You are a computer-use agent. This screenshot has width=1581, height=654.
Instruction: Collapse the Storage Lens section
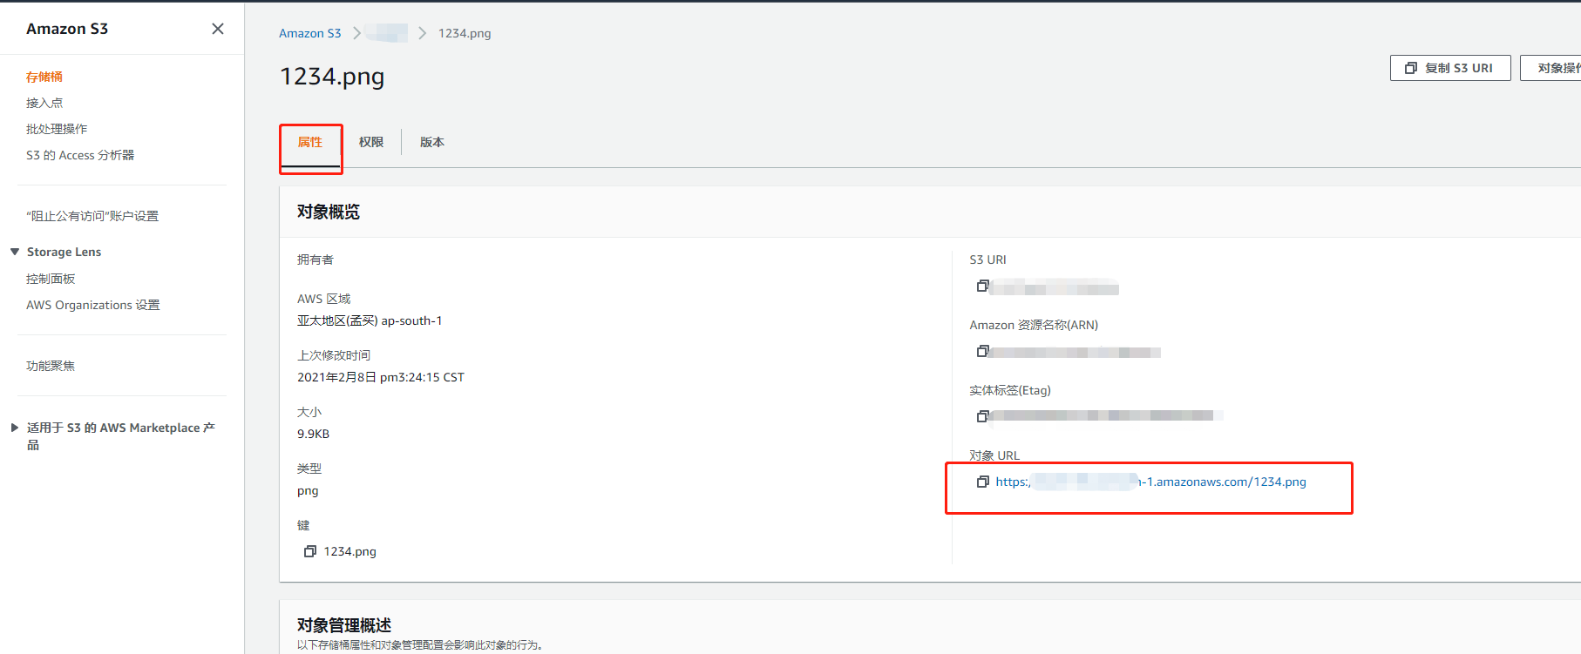coord(15,252)
